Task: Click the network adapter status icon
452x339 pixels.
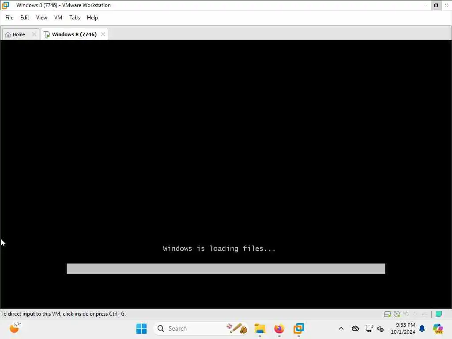Action: (x=406, y=314)
